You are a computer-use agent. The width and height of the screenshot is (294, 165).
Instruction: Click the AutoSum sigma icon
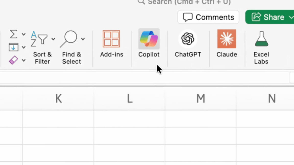pos(14,34)
